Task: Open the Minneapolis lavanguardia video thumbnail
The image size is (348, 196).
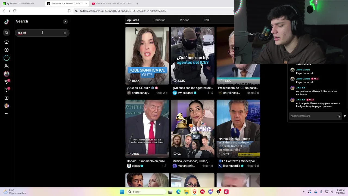Action: [x=238, y=128]
